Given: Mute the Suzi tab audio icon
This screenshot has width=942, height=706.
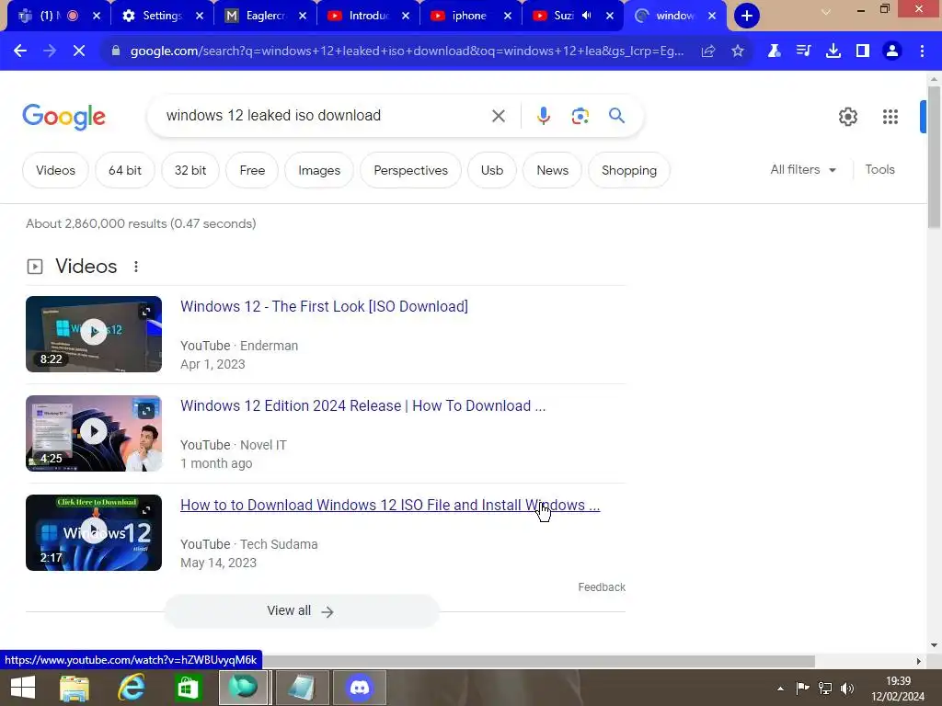Looking at the screenshot, I should pos(587,16).
